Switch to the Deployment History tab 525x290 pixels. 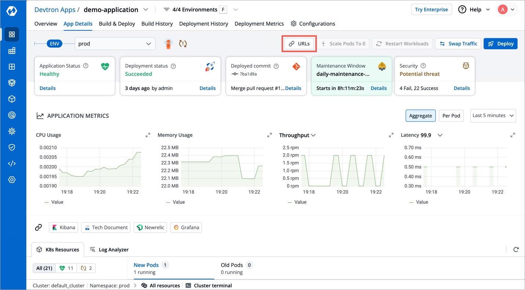(204, 23)
